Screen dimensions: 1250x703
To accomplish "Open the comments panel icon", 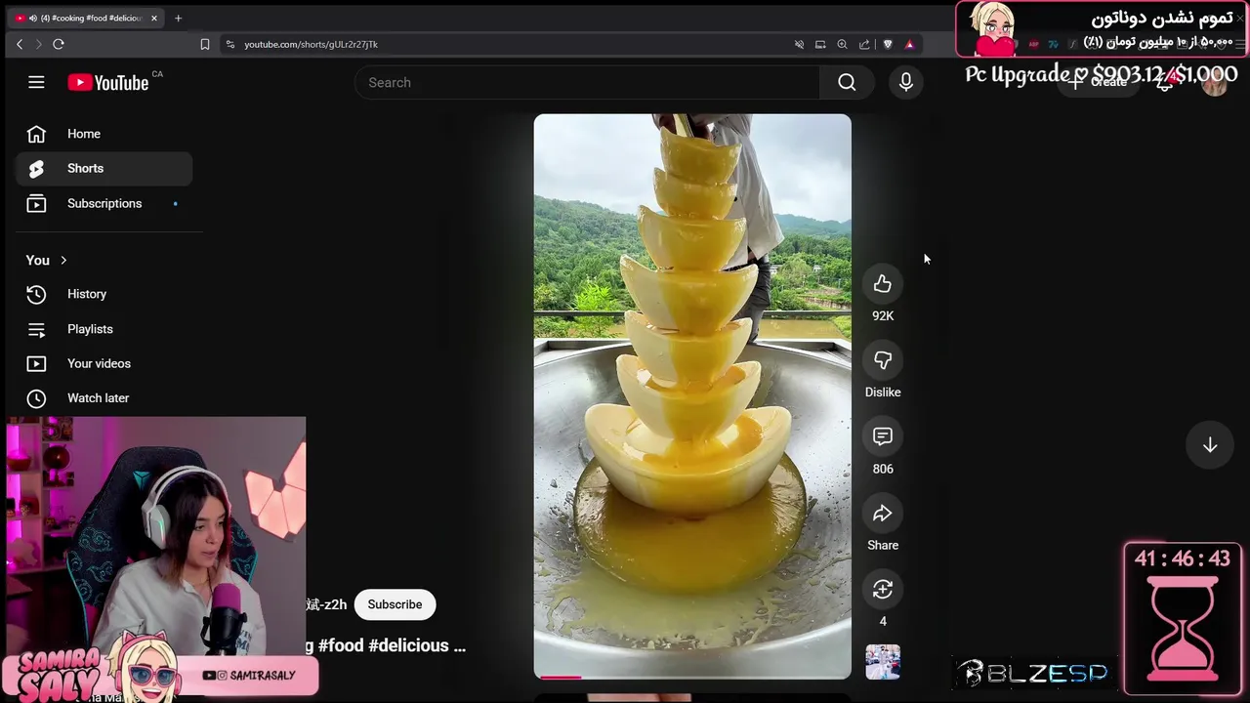I will tap(883, 436).
